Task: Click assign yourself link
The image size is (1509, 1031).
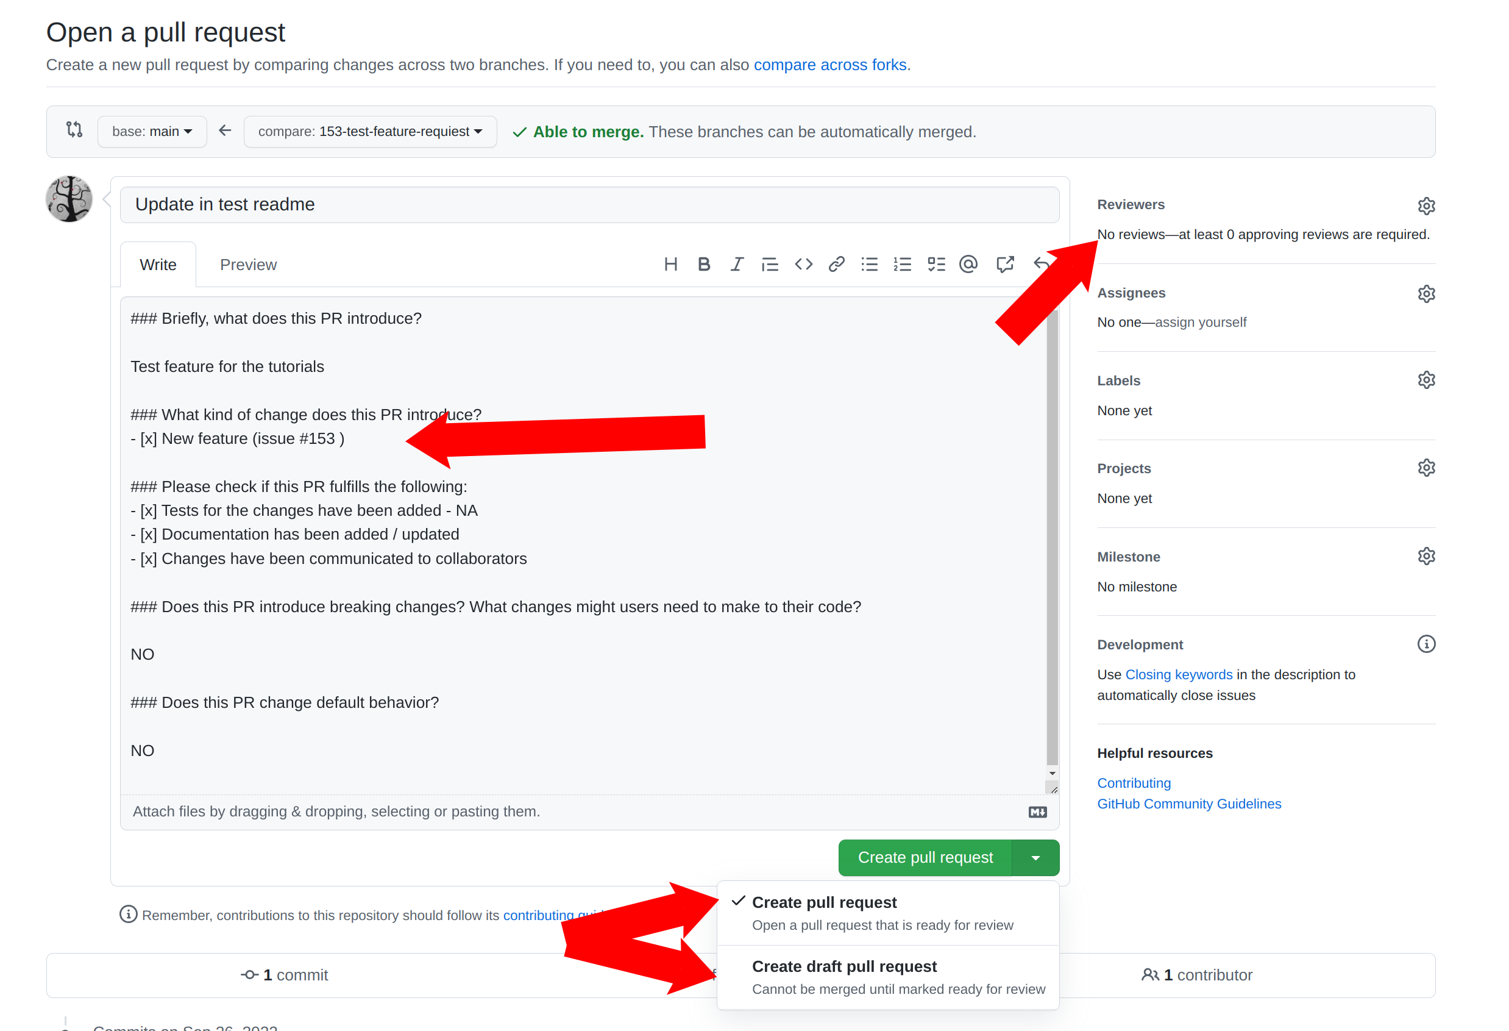Action: [1200, 323]
